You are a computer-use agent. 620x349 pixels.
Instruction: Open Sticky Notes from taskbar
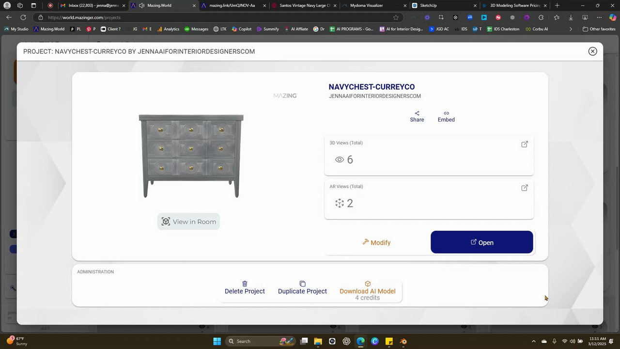[x=389, y=341]
